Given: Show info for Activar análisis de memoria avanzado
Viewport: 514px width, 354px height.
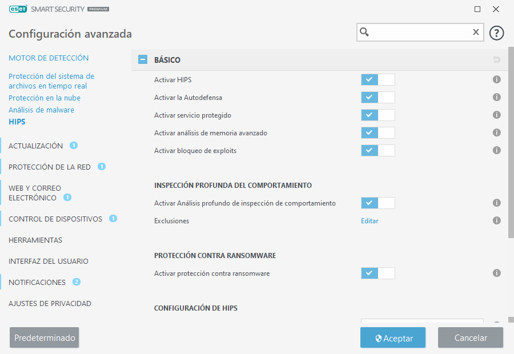Looking at the screenshot, I should (x=497, y=132).
